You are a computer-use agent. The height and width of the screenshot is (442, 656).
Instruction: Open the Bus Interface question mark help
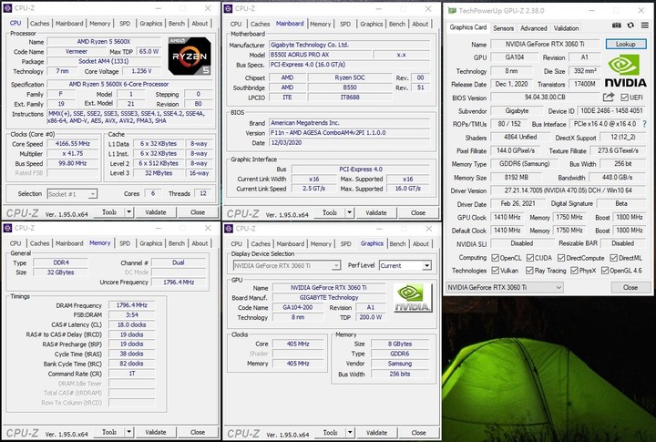pos(644,124)
